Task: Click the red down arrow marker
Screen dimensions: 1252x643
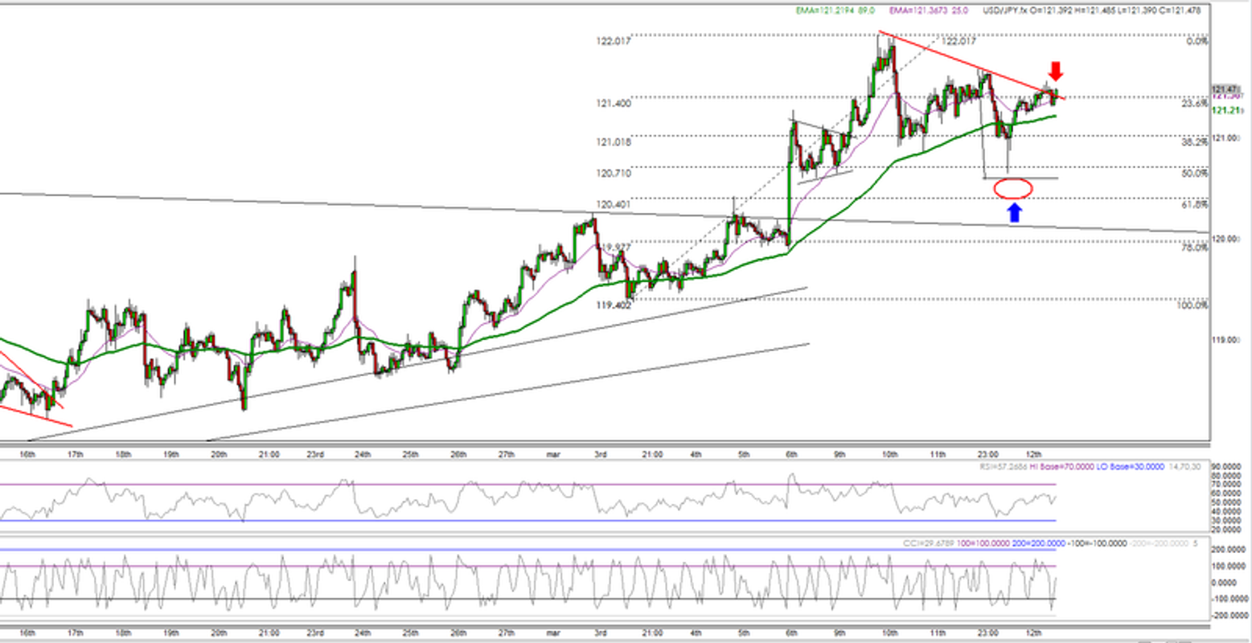Action: coord(1056,71)
